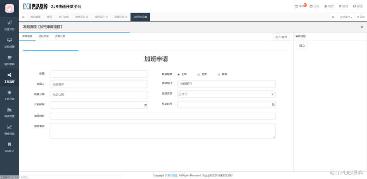
Task: Select the 重要 urgency radio button
Action: pos(199,74)
